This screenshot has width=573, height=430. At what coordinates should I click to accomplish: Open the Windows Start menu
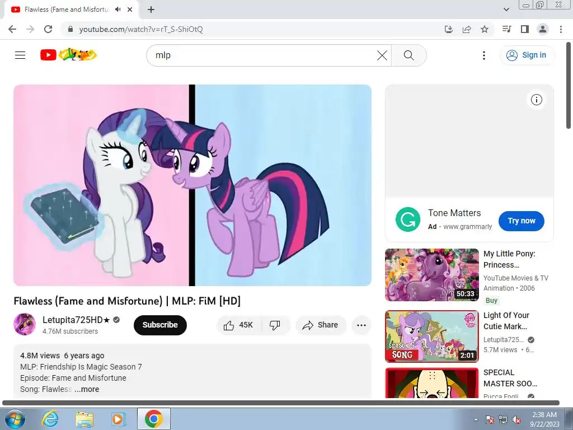[x=15, y=419]
